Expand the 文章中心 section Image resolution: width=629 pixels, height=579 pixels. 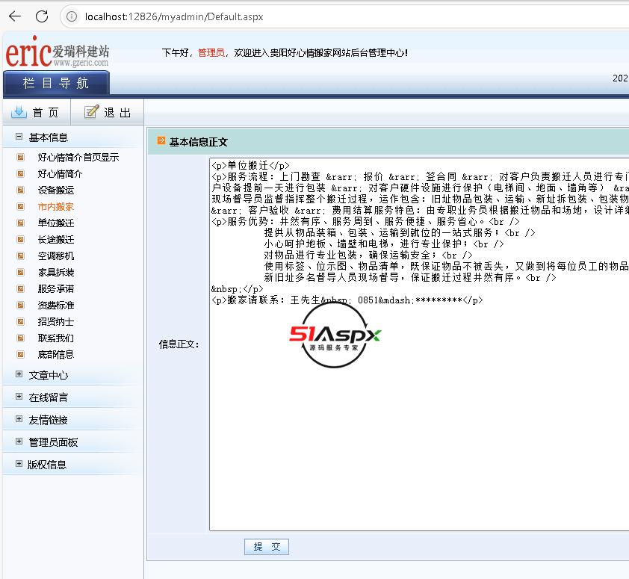tap(19, 375)
